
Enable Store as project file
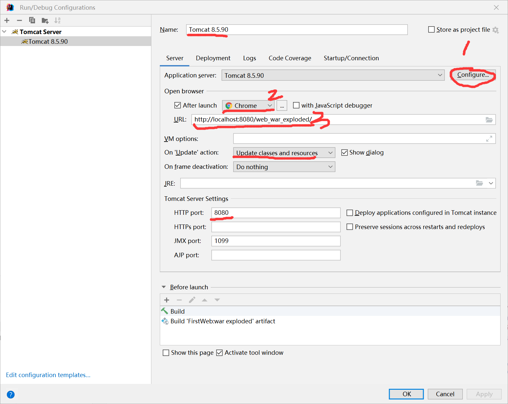431,29
